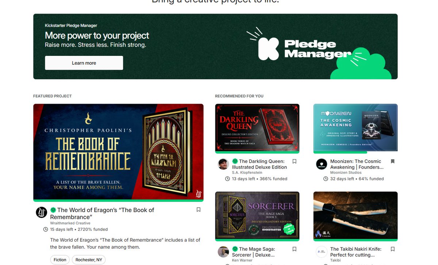Bookmark The Mage Saga Sorcerer project
The height and width of the screenshot is (265, 438).
pyautogui.click(x=294, y=249)
